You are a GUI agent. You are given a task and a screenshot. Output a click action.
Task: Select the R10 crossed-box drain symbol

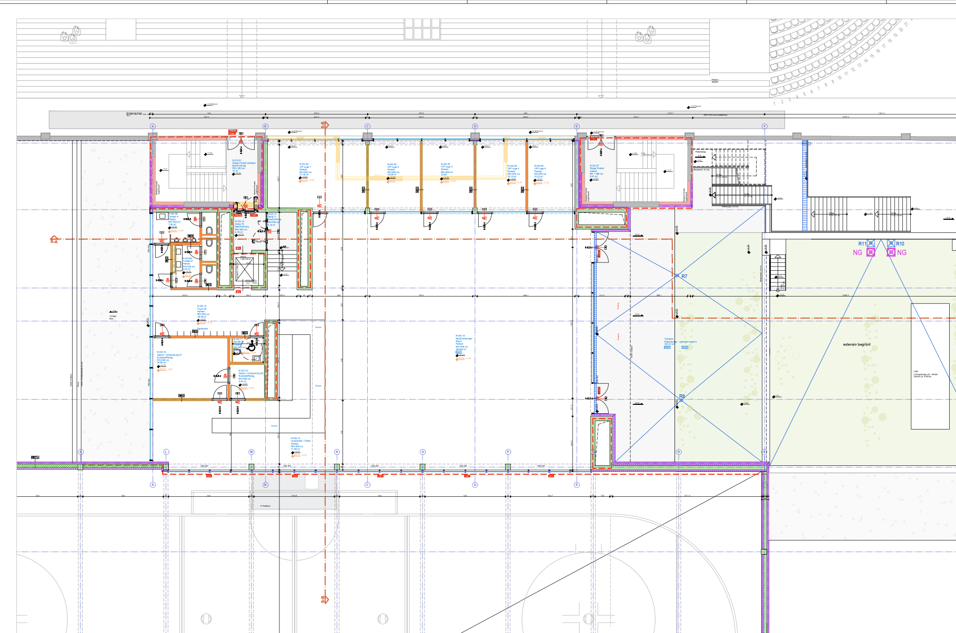point(891,243)
